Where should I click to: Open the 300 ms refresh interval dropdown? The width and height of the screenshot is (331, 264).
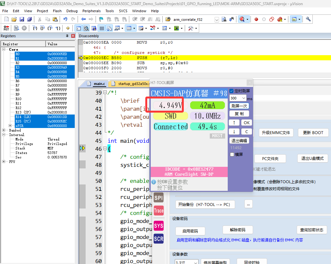coord(243,98)
